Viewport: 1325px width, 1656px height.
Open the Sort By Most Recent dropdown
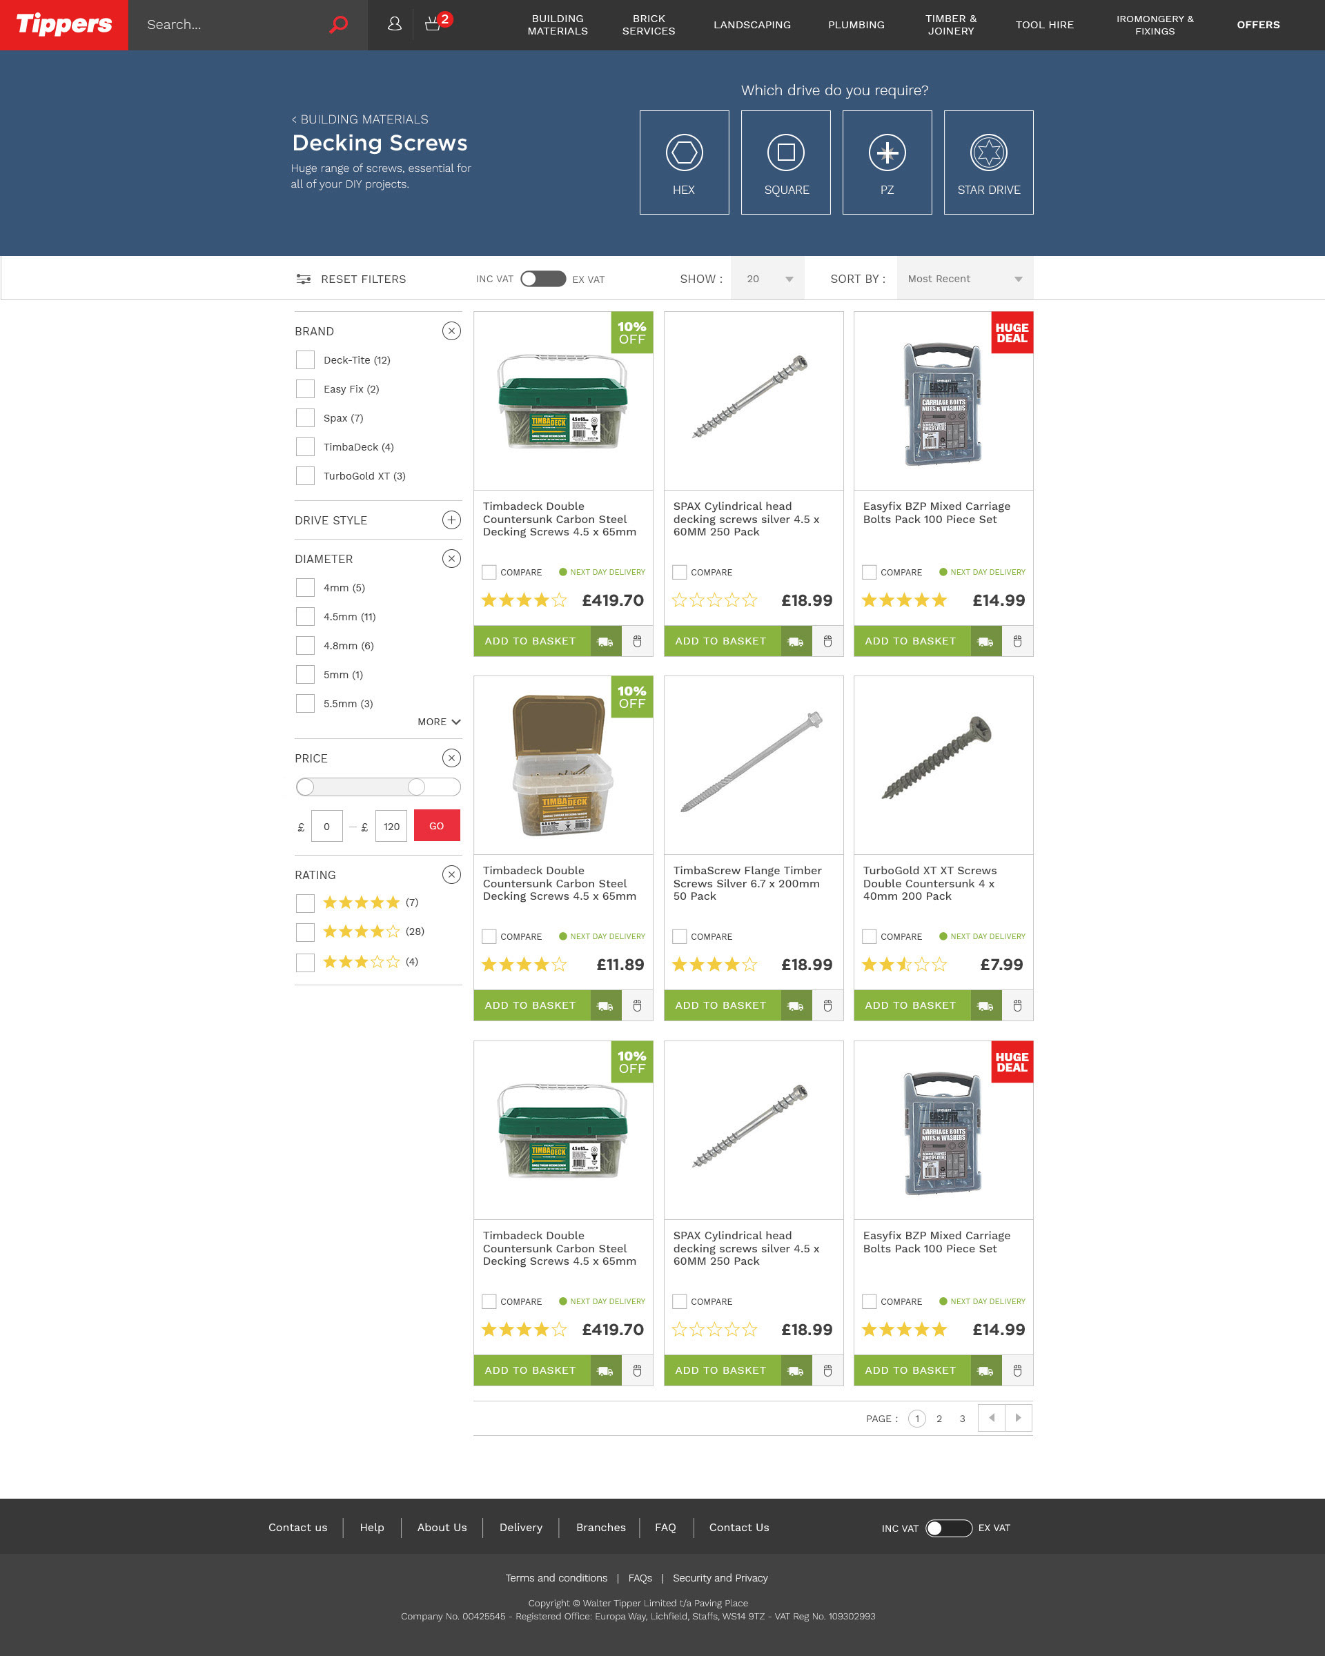pos(965,279)
